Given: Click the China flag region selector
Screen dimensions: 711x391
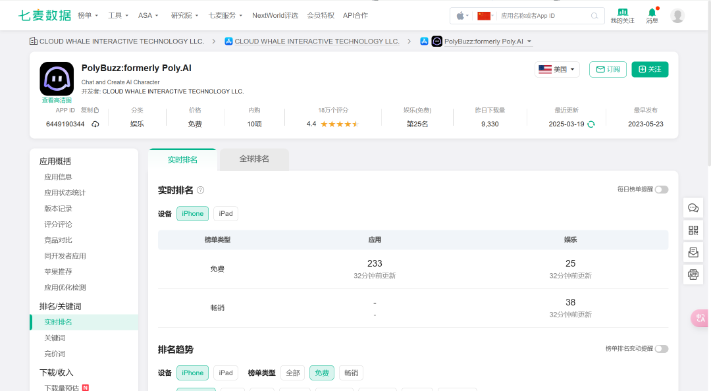Looking at the screenshot, I should (484, 16).
